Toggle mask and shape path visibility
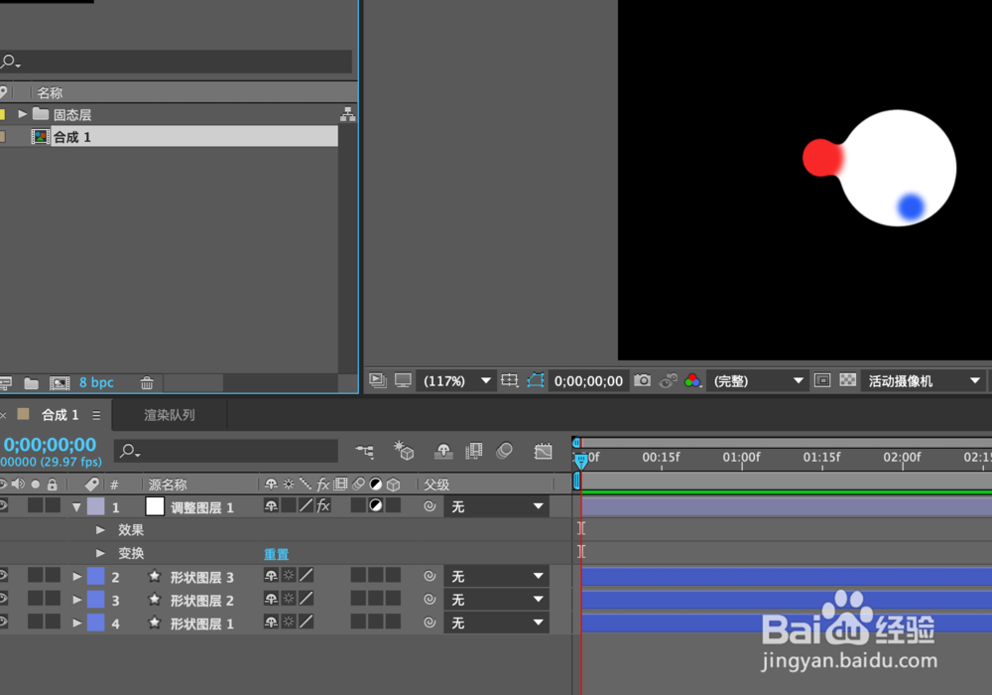 [536, 380]
